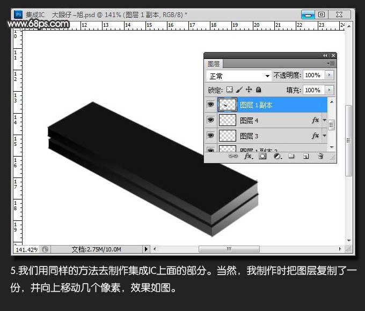Screen dimensions: 365x311
Task: Hide layer 图层 4
Action: 210,120
